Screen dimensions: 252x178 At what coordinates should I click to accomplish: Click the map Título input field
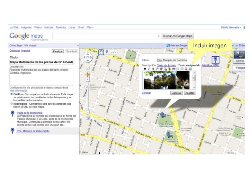(x=42, y=62)
